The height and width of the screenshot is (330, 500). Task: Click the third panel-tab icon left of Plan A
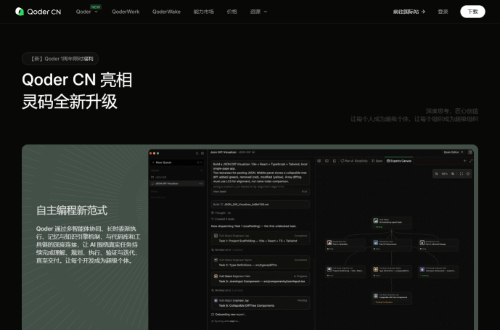[335, 161]
